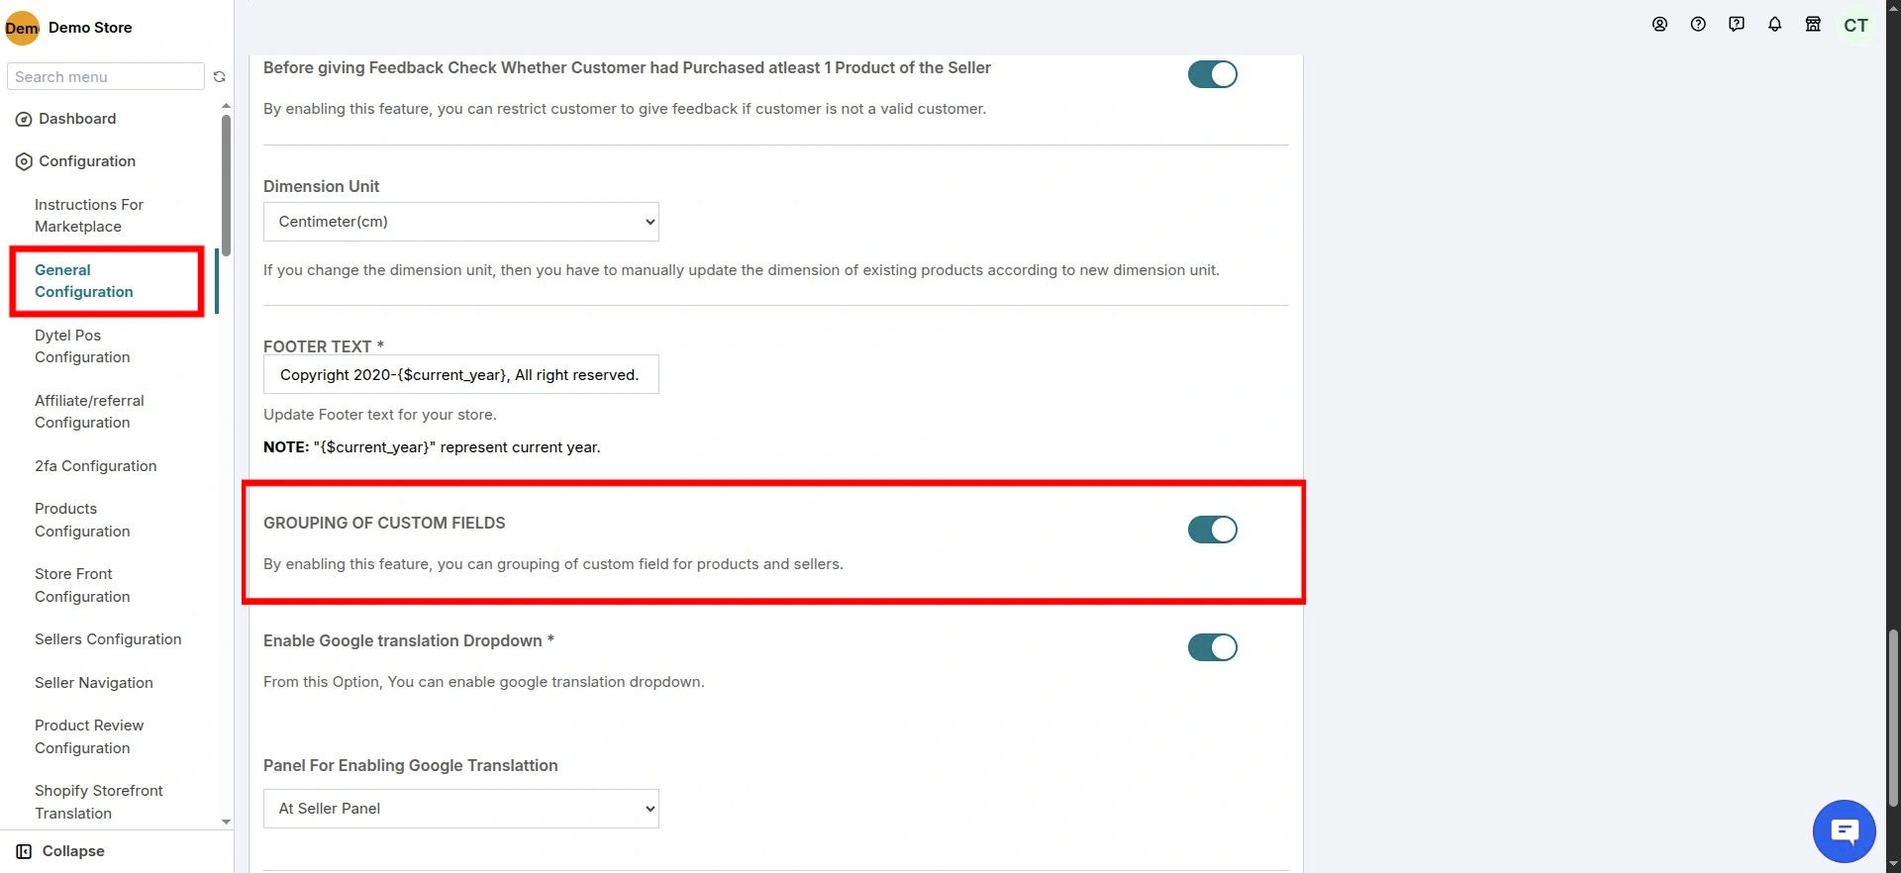Screen dimensions: 1901x873
Task: Open the blue chat widget
Action: coord(1844,831)
